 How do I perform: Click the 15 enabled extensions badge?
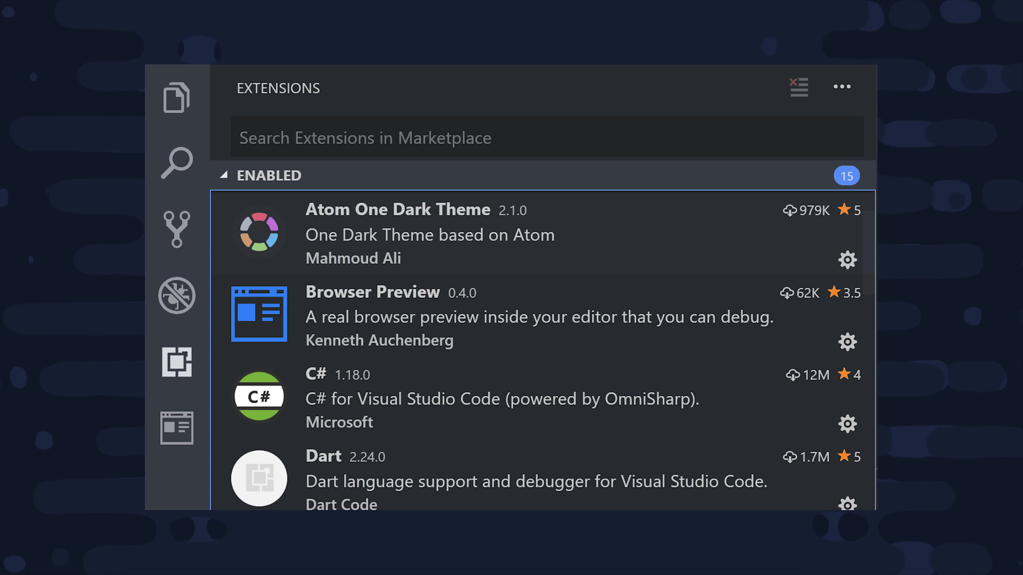click(847, 176)
